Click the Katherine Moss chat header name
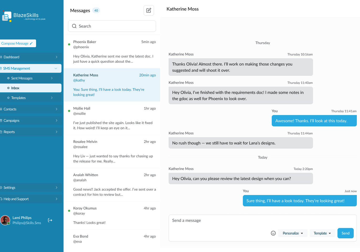The width and height of the screenshot is (360, 252). [183, 9]
